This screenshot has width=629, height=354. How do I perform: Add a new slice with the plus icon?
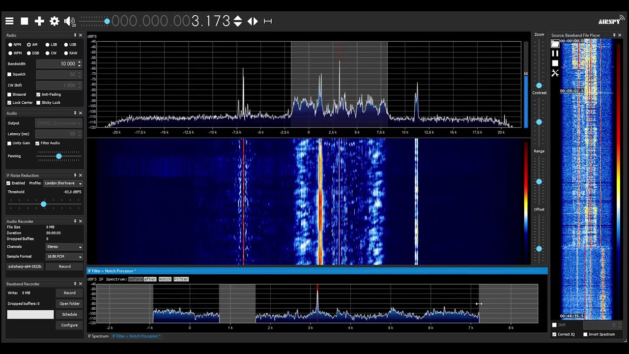(x=39, y=21)
